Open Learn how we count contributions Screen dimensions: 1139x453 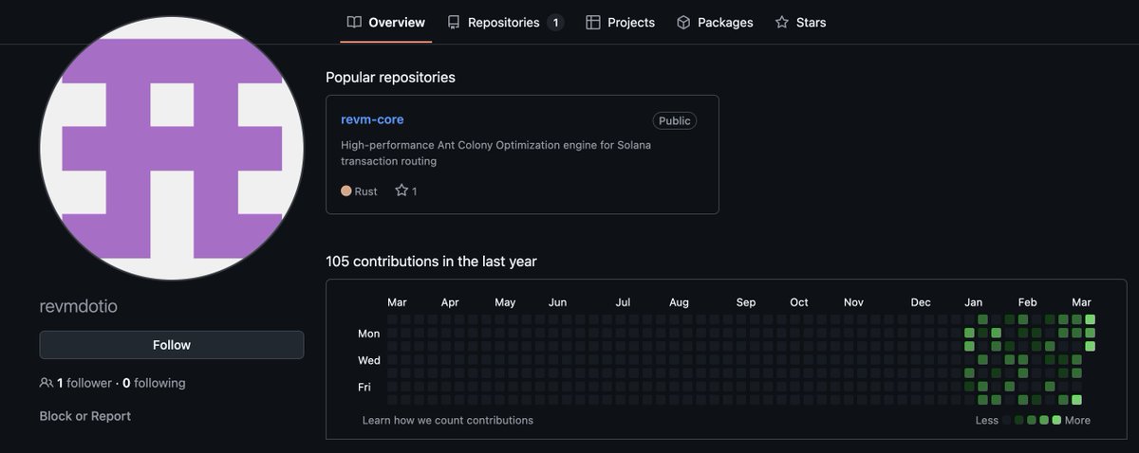click(448, 420)
